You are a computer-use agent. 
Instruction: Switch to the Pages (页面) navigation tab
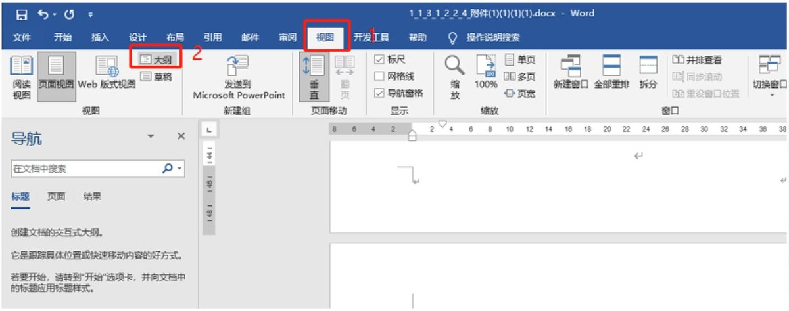pyautogui.click(x=56, y=196)
